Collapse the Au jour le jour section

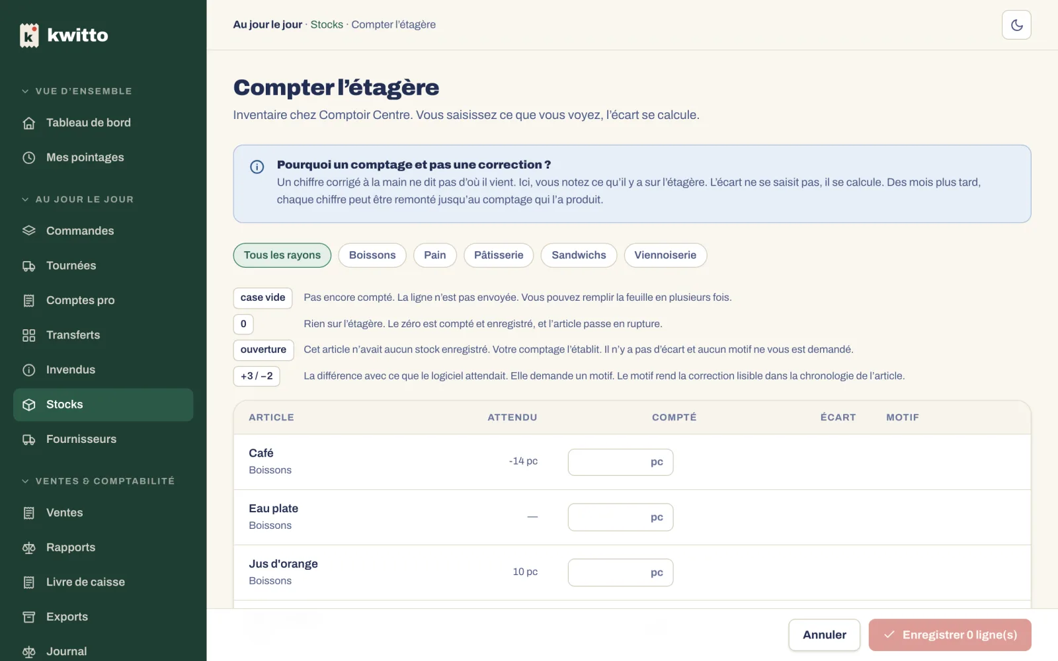[x=77, y=199]
